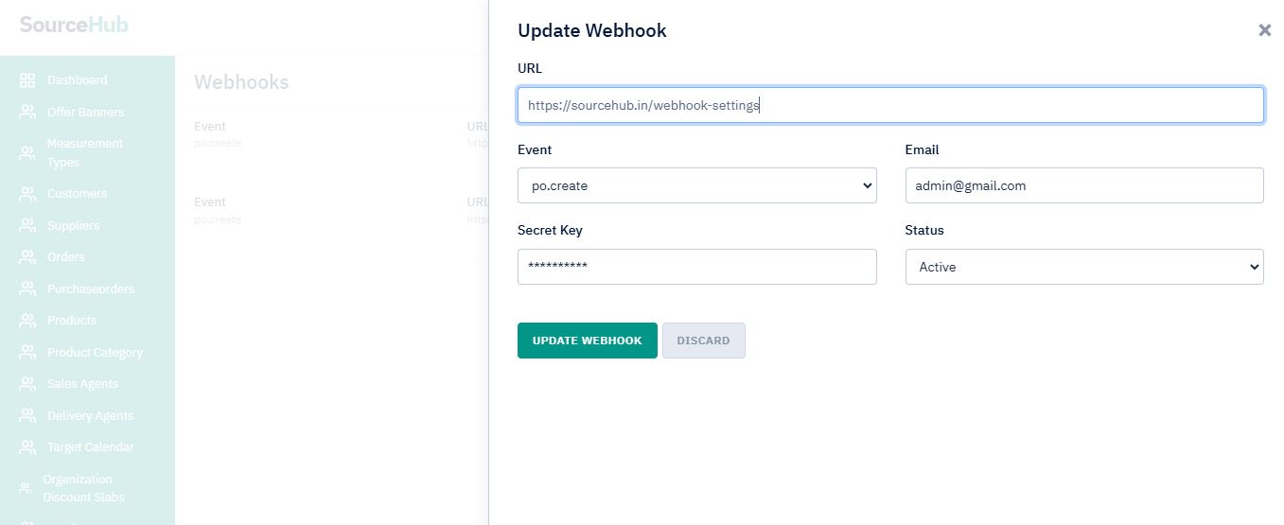Image resolution: width=1284 pixels, height=525 pixels.
Task: Open Target Calendar from sidebar
Action: tap(90, 447)
